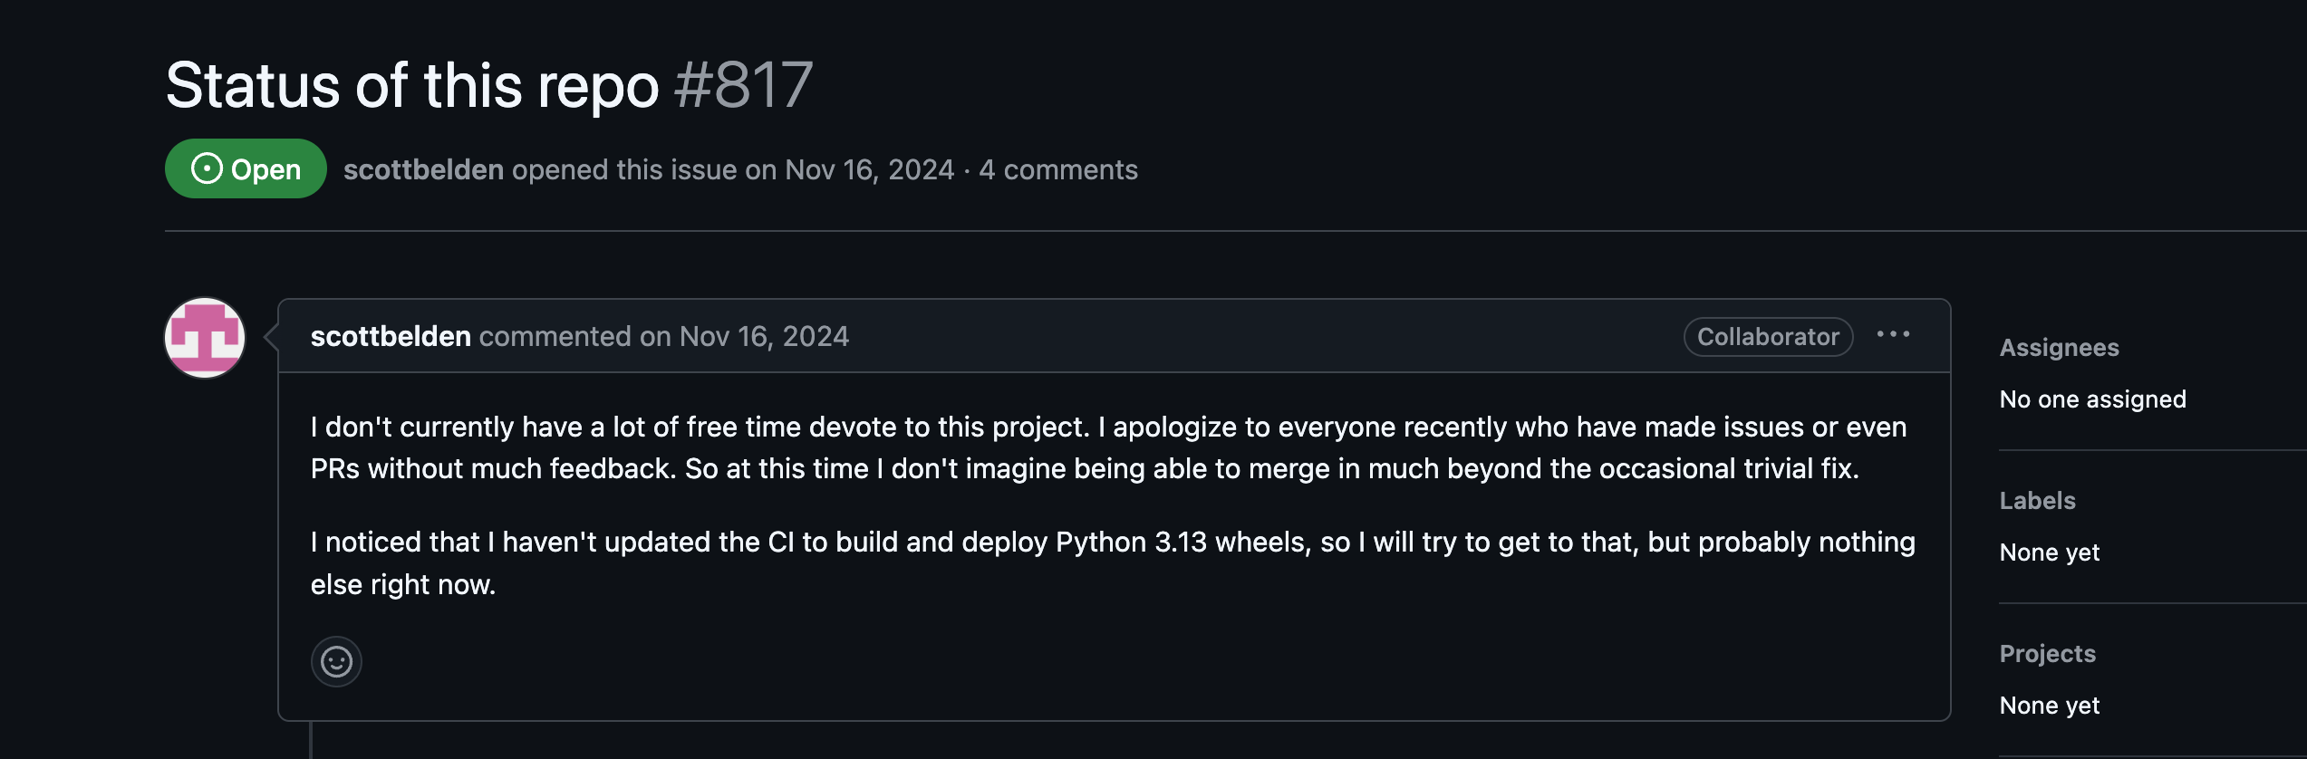The image size is (2307, 759).
Task: Click the green Open status badge
Action: click(x=246, y=168)
